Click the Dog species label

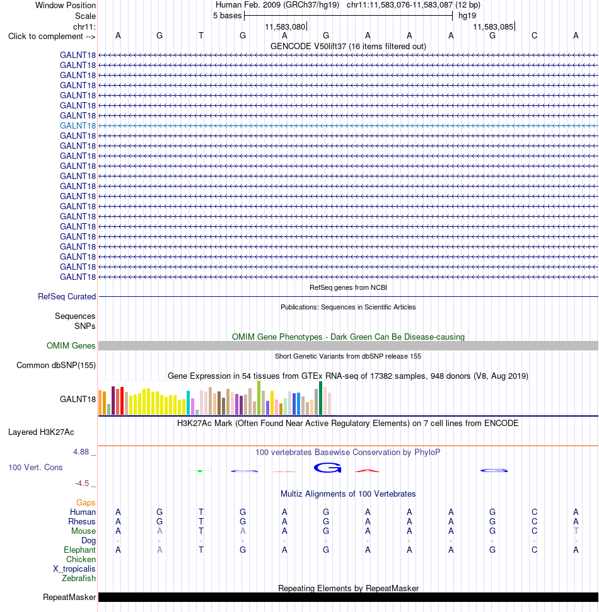point(88,541)
